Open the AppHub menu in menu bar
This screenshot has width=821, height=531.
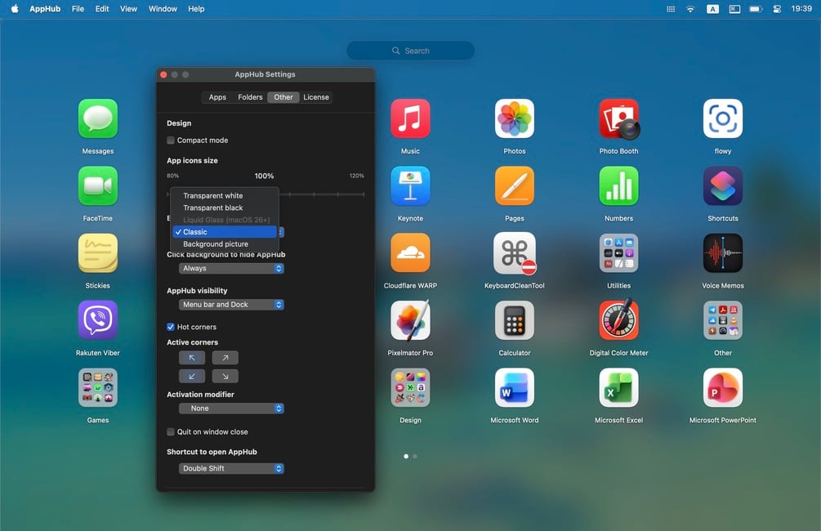coord(45,9)
